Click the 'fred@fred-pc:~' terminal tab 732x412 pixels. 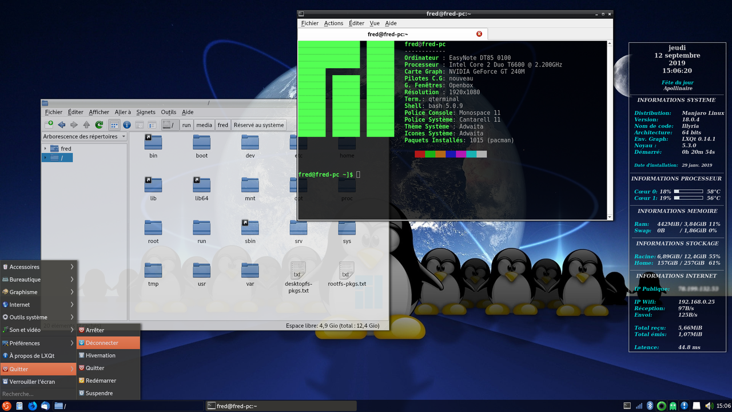(392, 34)
